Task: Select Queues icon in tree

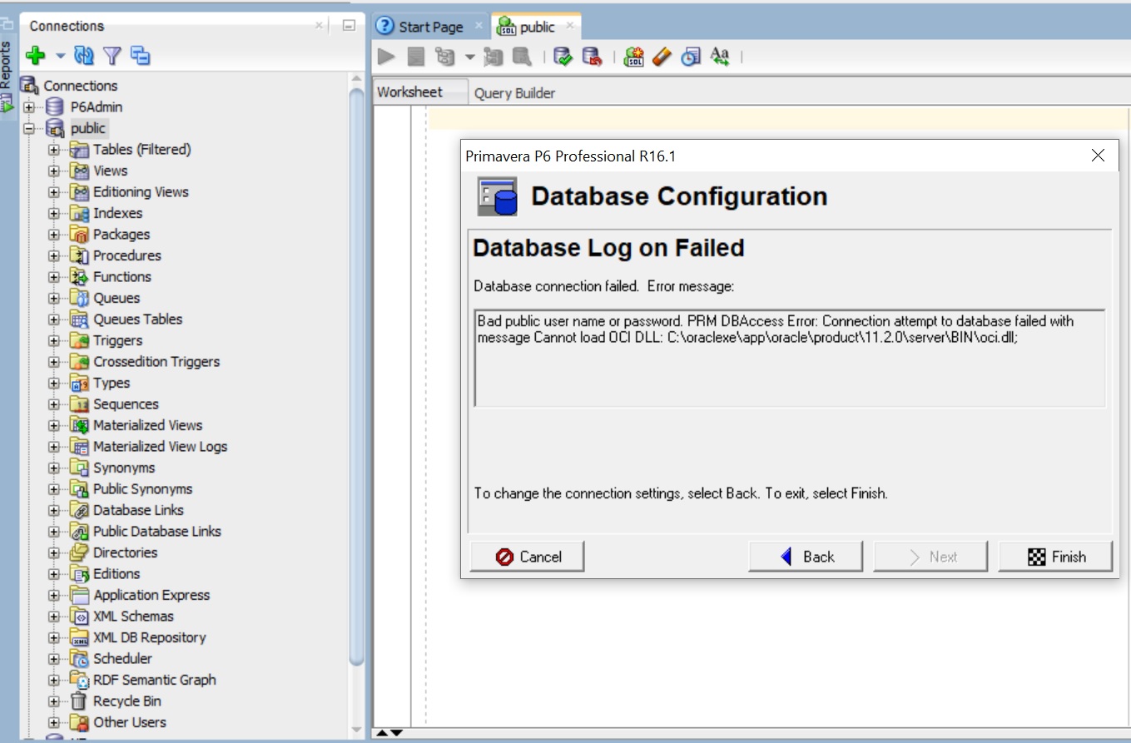Action: click(79, 298)
